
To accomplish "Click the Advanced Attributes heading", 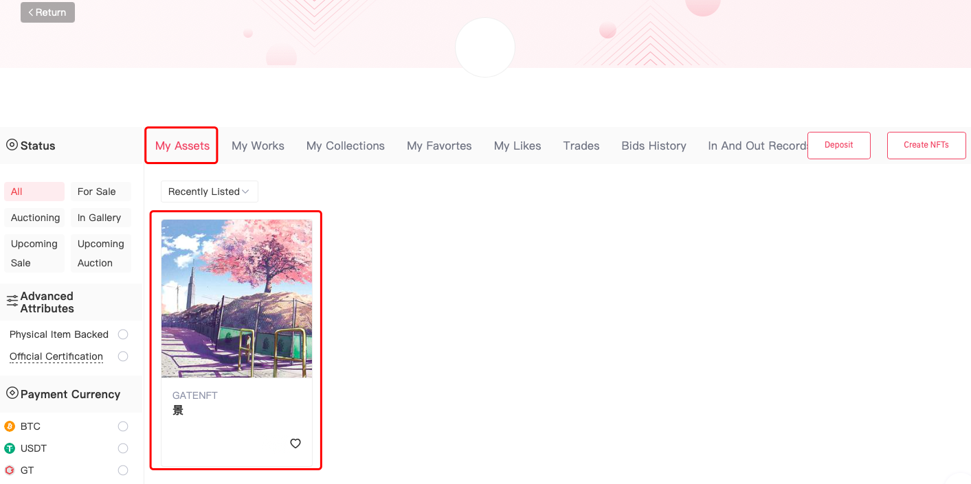I will [x=47, y=302].
